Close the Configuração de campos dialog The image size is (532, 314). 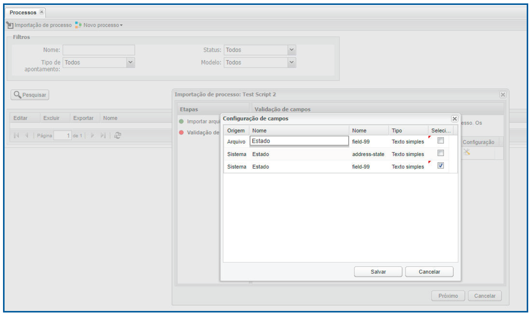click(x=454, y=119)
